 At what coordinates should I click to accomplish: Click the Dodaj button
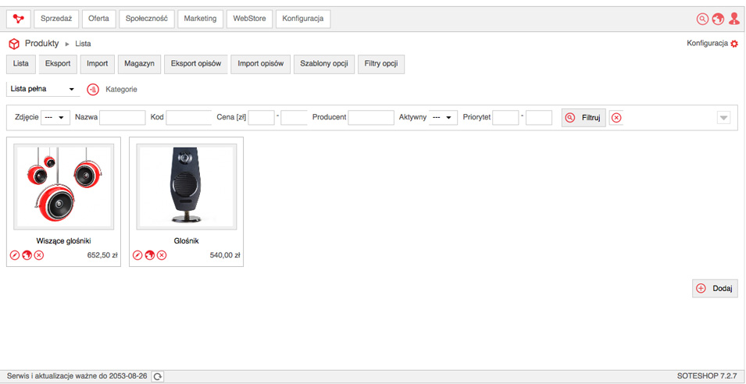coord(715,289)
